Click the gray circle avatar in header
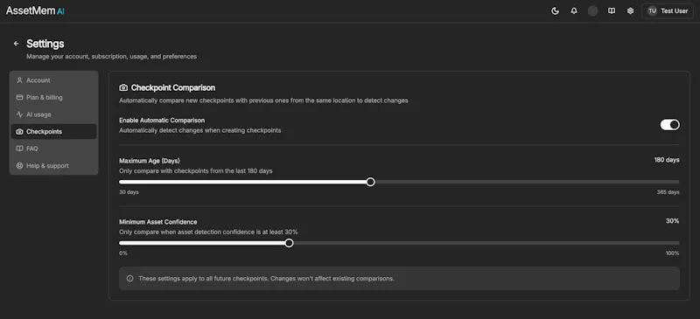The height and width of the screenshot is (319, 700). pyautogui.click(x=593, y=11)
